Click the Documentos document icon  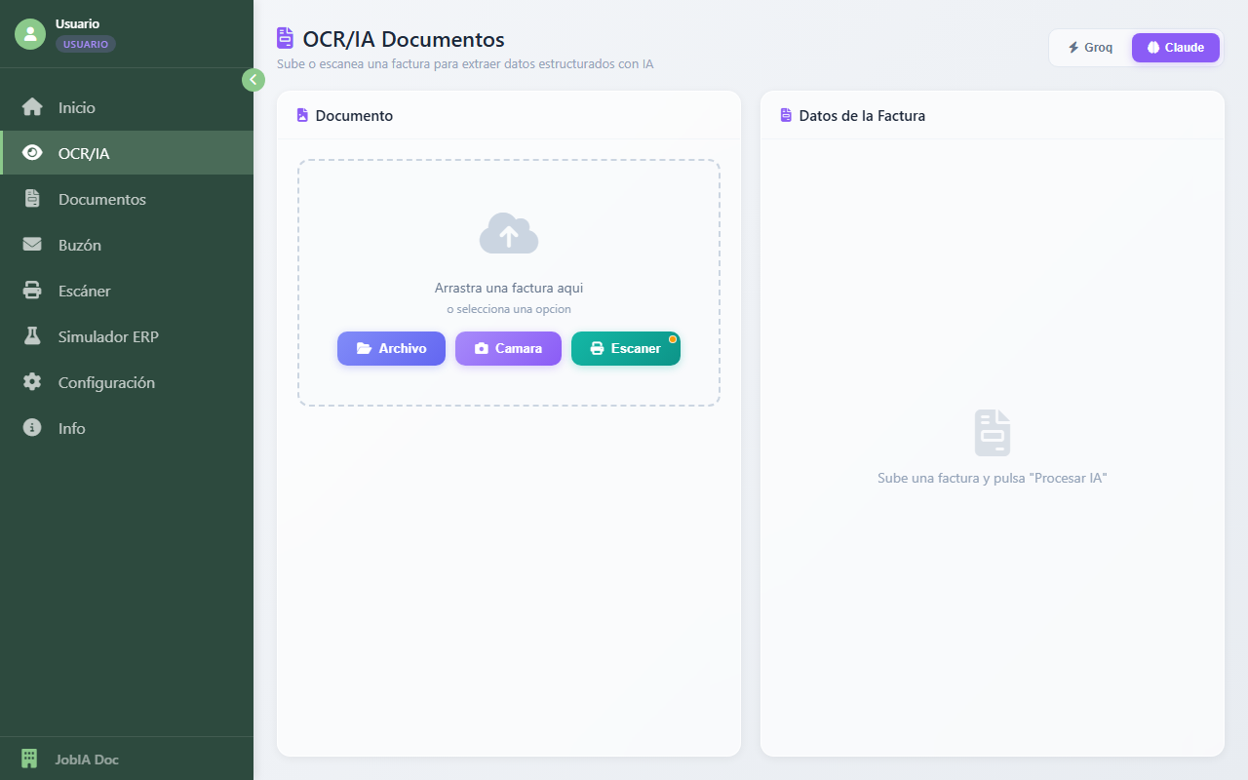[30, 199]
